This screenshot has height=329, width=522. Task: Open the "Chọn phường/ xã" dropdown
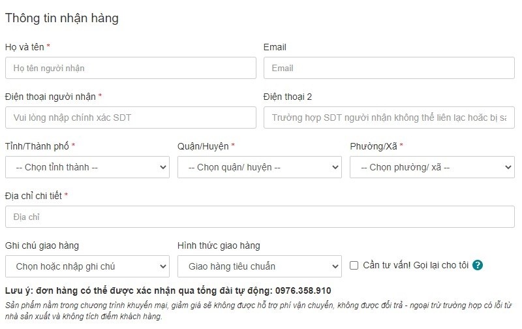432,167
